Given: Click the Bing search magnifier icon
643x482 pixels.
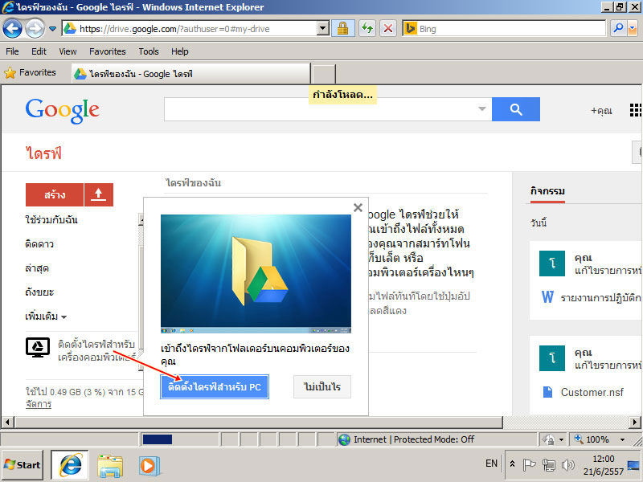Looking at the screenshot, I should [618, 29].
